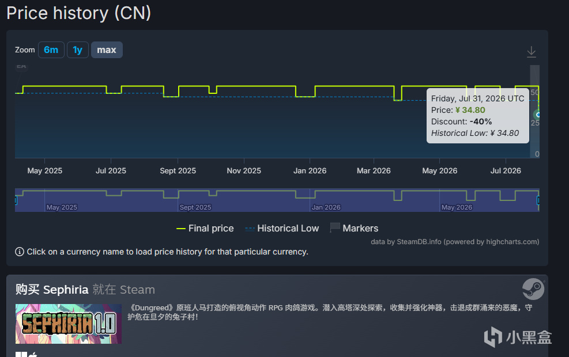Screen dimensions: 569x357
Task: Click the 小黑盒 logo watermark
Action: tap(518, 337)
